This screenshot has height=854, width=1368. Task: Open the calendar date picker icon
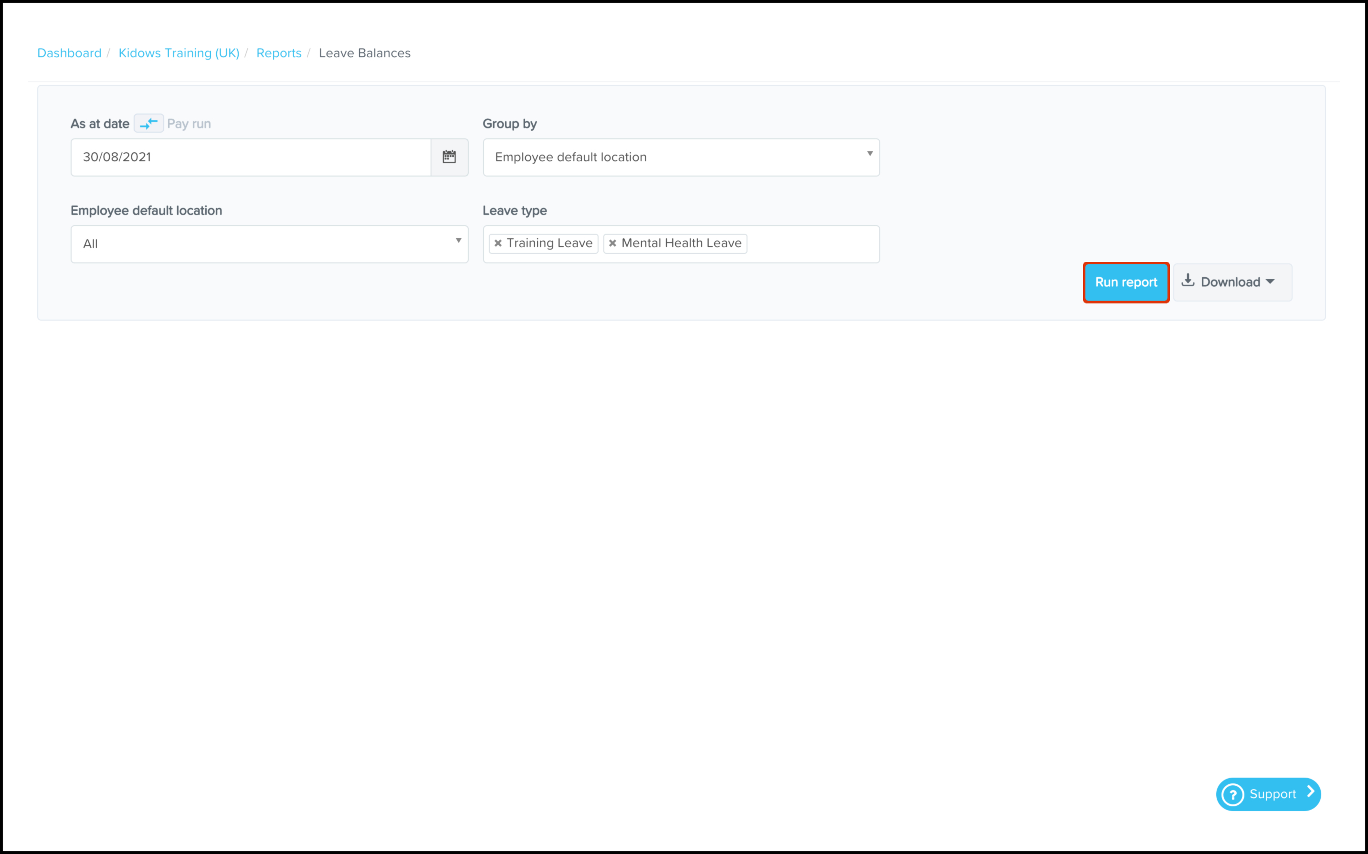[x=449, y=157]
